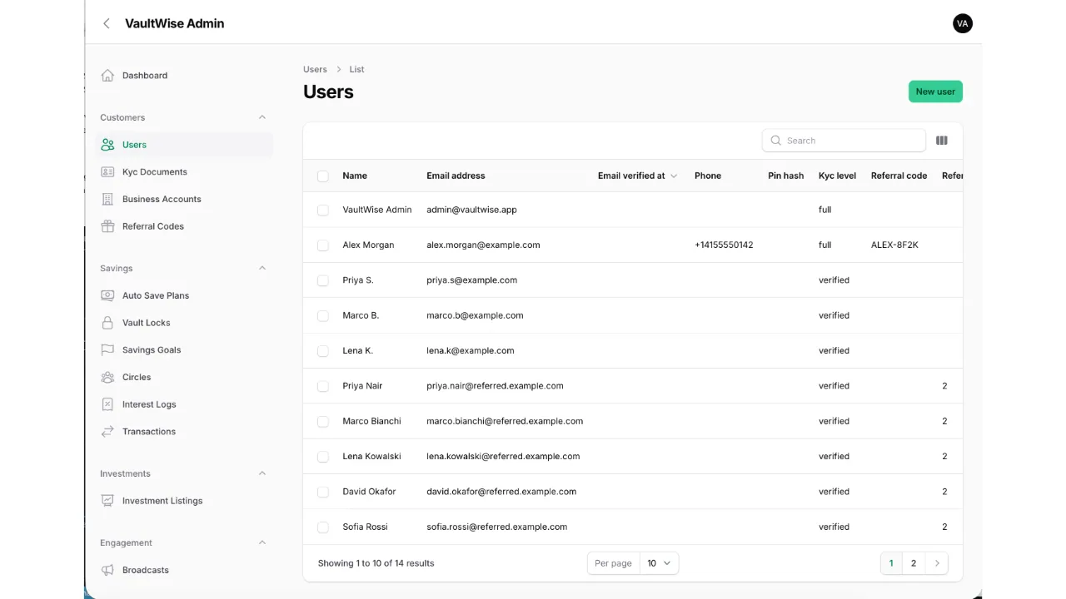This screenshot has width=1066, height=599.
Task: Click the Investment Listings chart icon
Action: point(107,501)
